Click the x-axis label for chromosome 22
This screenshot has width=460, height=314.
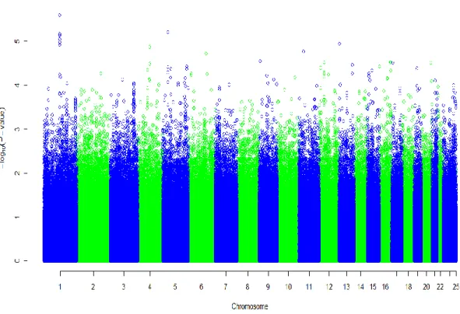point(440,287)
